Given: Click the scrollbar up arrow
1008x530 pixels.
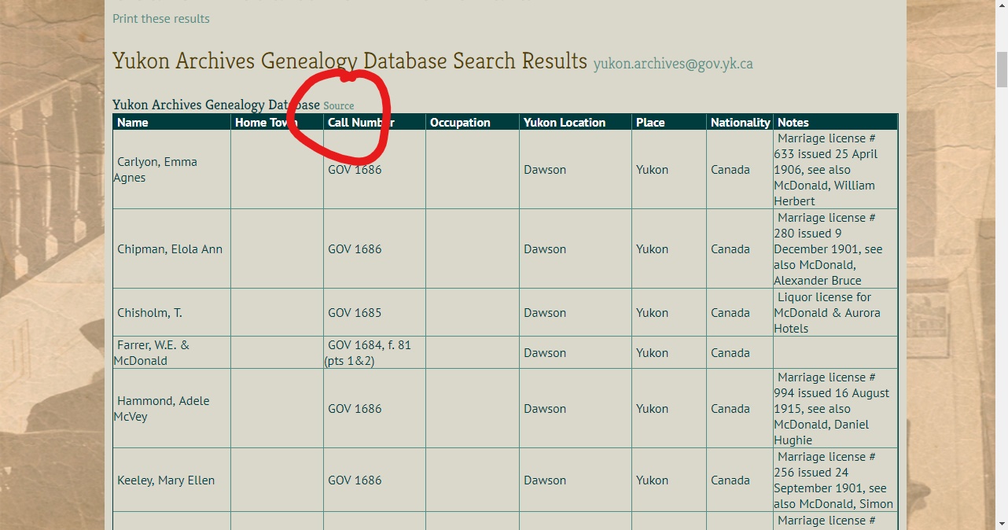Looking at the screenshot, I should (1001, 7).
